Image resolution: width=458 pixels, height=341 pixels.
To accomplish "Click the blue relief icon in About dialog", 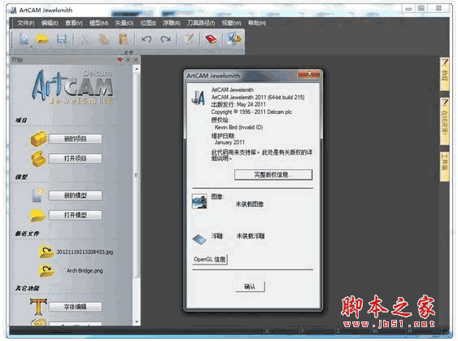I will [x=200, y=239].
